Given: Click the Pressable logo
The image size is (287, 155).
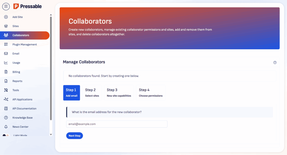Looking at the screenshot, I should [27, 6].
